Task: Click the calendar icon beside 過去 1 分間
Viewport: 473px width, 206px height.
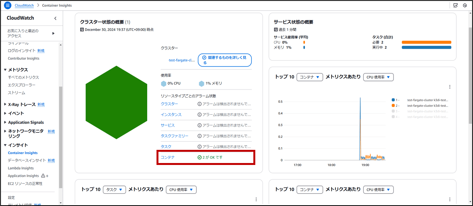Action: (275, 29)
